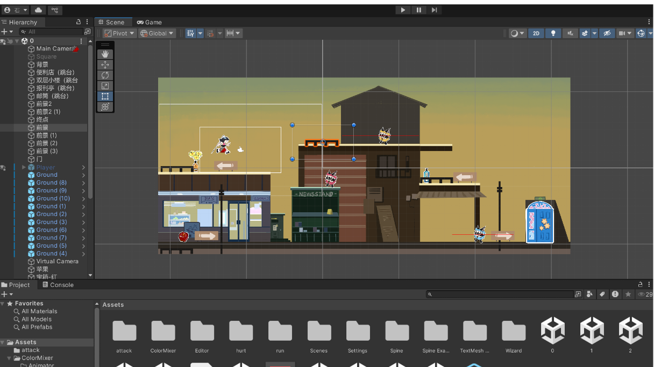Toggle 2D scene view mode
The image size is (654, 367).
click(x=536, y=33)
